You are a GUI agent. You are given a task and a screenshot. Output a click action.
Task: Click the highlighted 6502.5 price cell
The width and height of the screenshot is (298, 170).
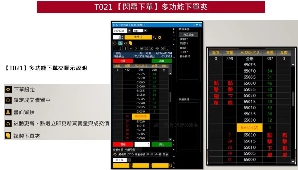click(141, 116)
